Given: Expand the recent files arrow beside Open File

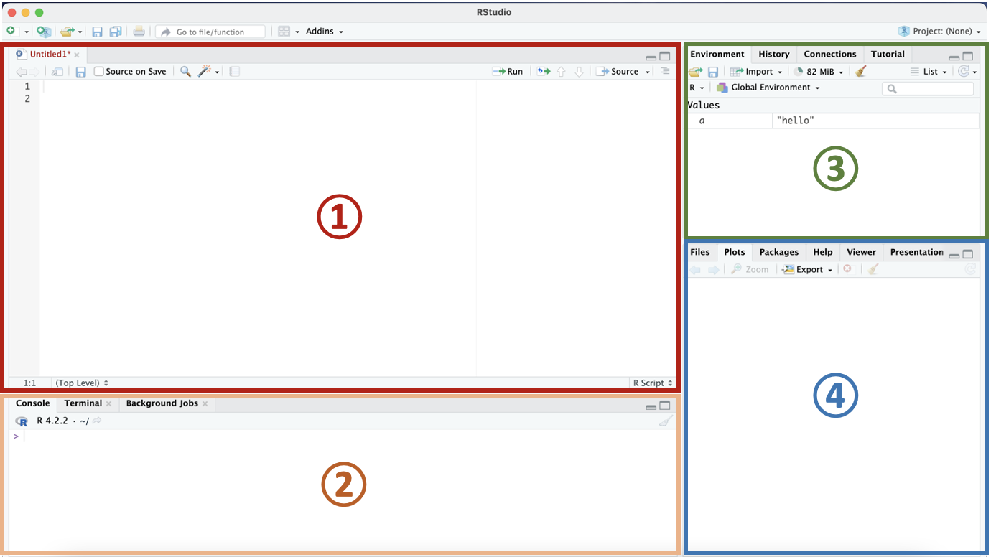Looking at the screenshot, I should click(x=80, y=32).
